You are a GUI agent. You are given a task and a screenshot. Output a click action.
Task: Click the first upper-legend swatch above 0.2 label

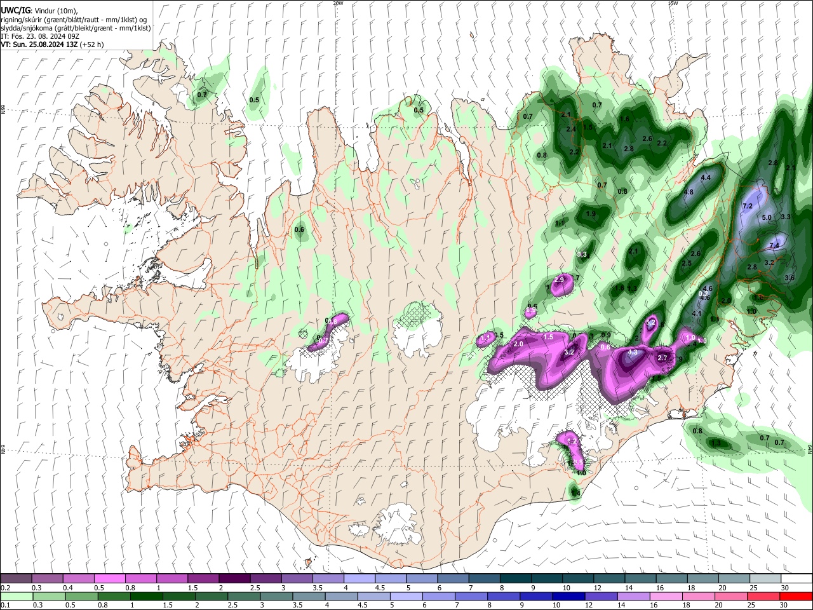tap(16, 578)
